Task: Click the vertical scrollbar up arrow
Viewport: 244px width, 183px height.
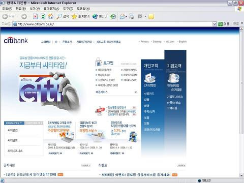Action: click(241, 29)
